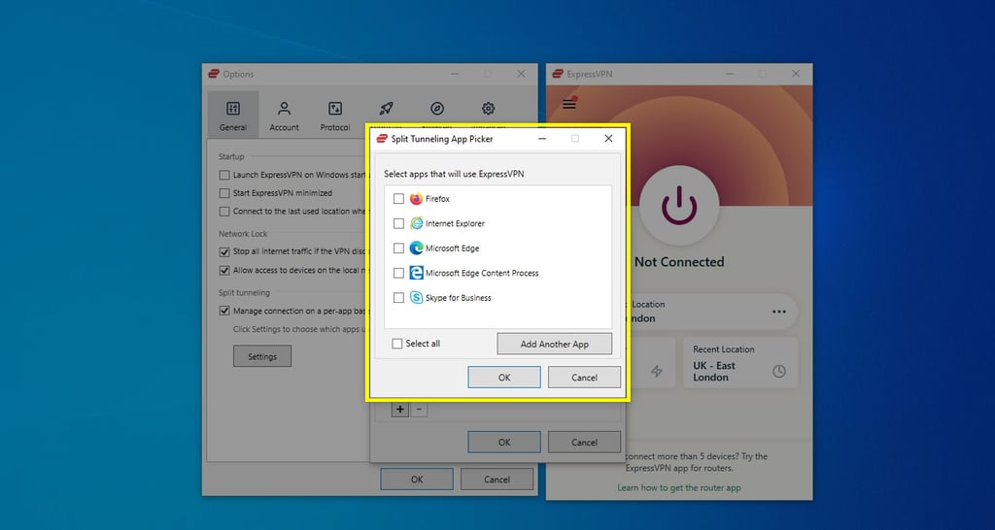Switch to the Account tab
Image resolution: width=995 pixels, height=530 pixels.
[x=285, y=115]
